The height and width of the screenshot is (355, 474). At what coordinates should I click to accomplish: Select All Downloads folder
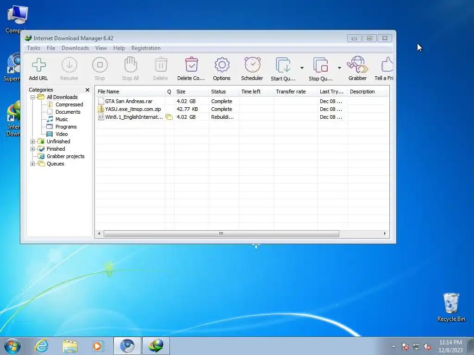coord(62,97)
